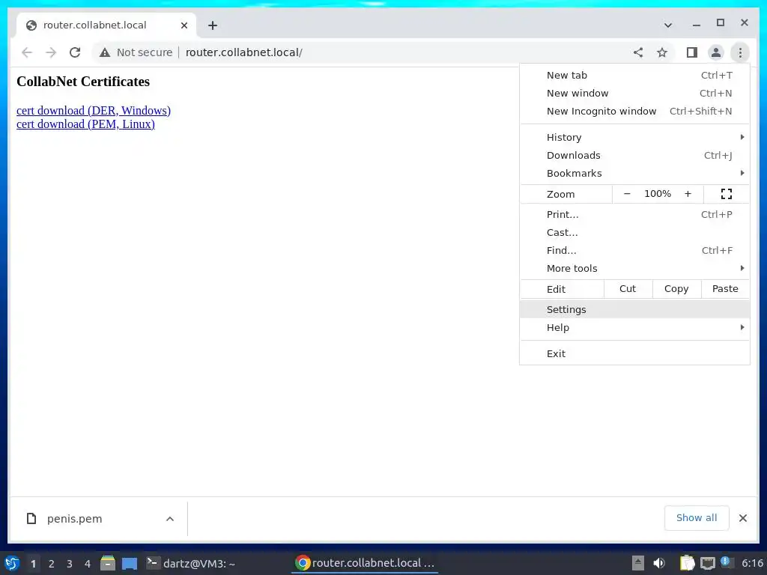
Task: Increase zoom with plus button
Action: 688,194
